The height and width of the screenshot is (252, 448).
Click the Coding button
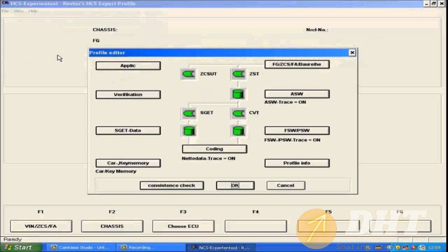coord(214,149)
